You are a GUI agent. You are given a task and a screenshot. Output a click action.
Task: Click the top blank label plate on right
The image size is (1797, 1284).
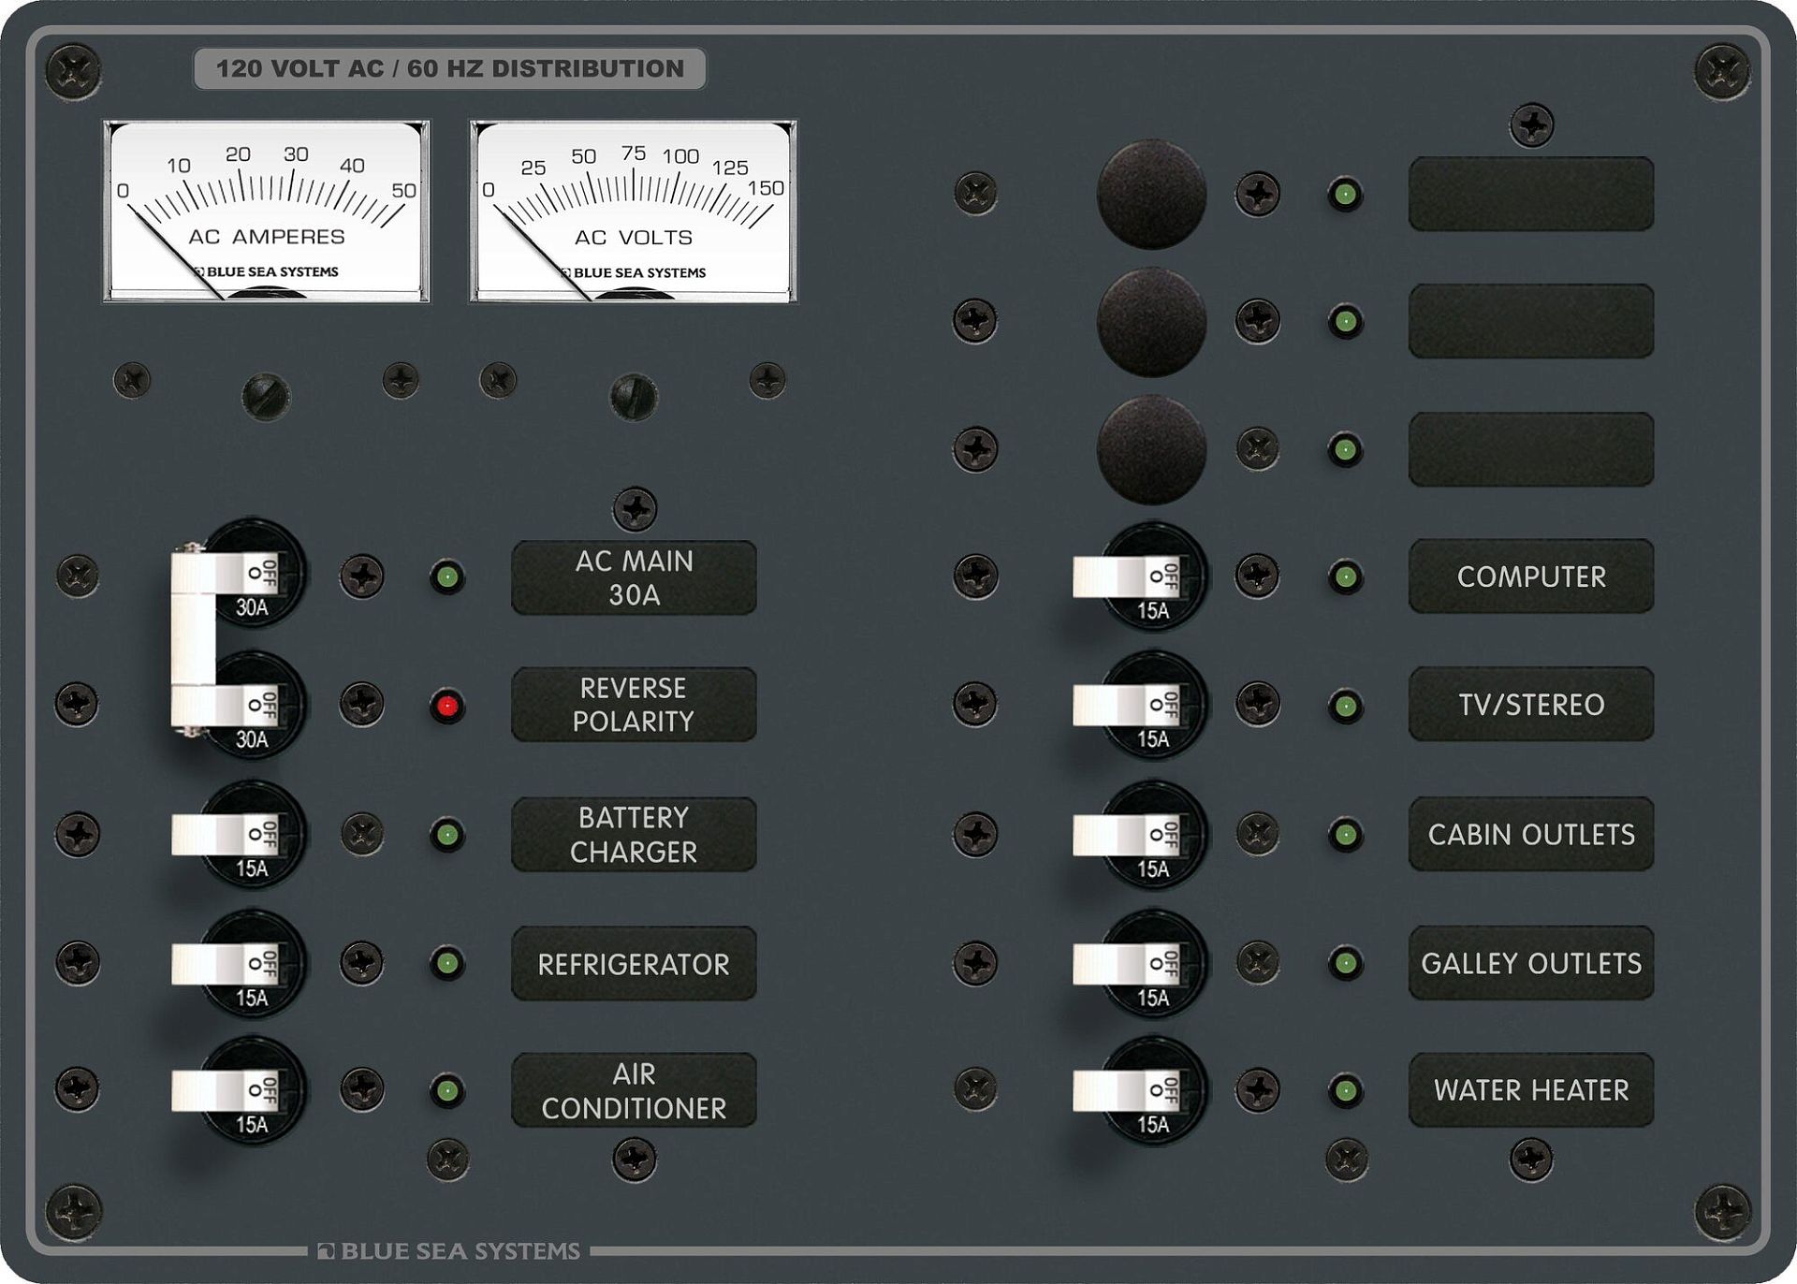(1530, 194)
